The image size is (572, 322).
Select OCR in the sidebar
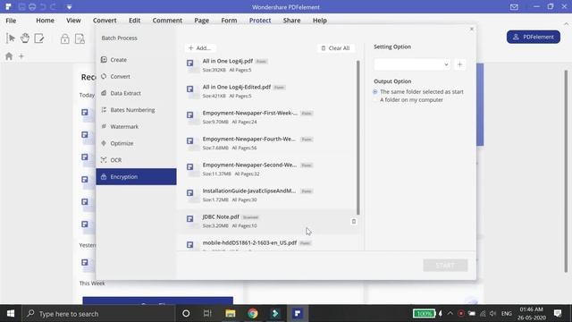click(x=136, y=160)
